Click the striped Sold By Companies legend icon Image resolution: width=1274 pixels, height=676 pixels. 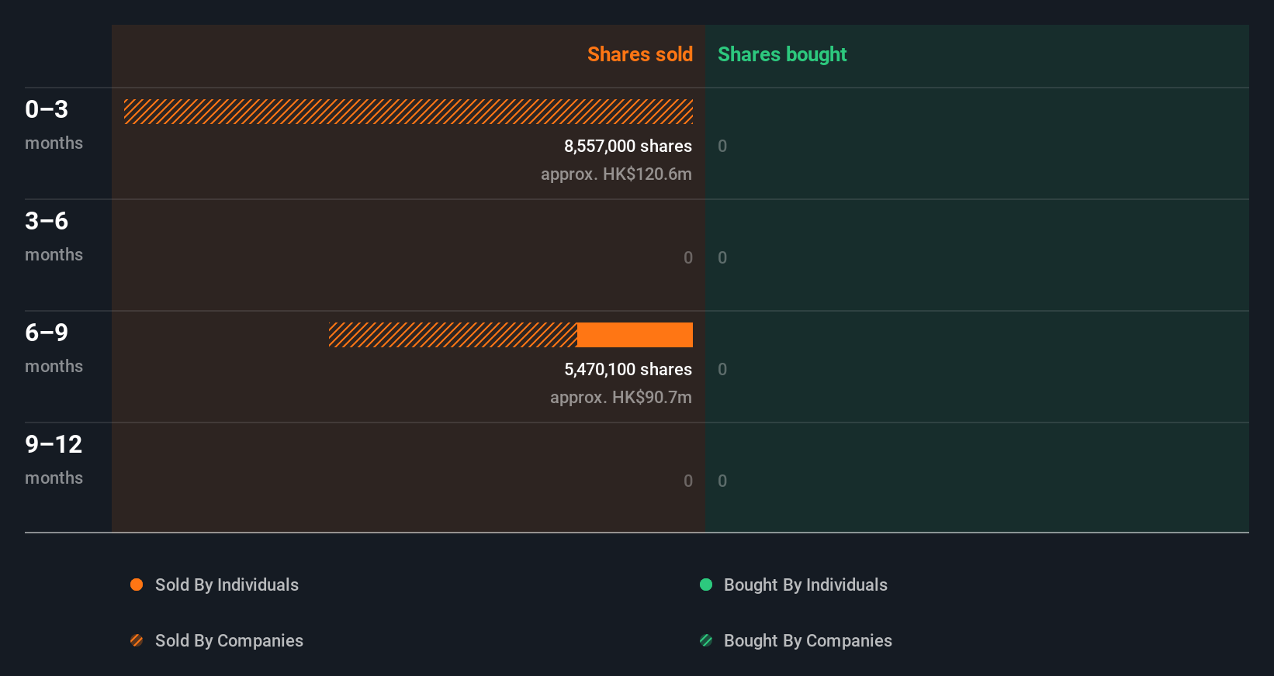coord(137,640)
